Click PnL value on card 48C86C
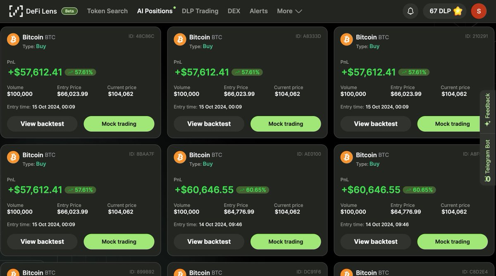This screenshot has height=276, width=496. click(35, 72)
